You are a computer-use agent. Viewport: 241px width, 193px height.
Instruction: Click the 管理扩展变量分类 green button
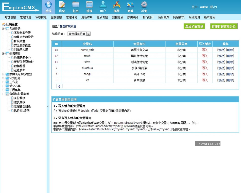[224, 26]
